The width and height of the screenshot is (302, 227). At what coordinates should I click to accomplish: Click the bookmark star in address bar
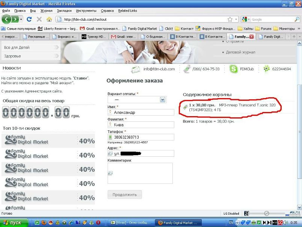point(230,19)
